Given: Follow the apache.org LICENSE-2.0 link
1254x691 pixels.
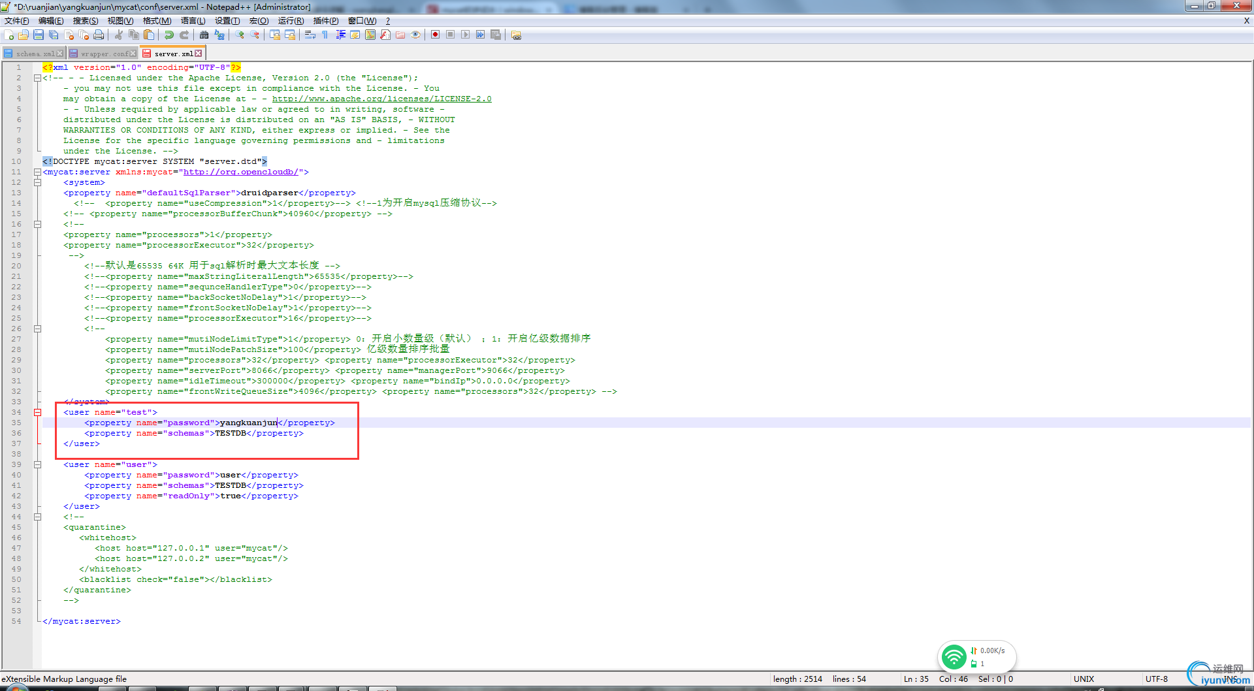Looking at the screenshot, I should click(x=382, y=99).
